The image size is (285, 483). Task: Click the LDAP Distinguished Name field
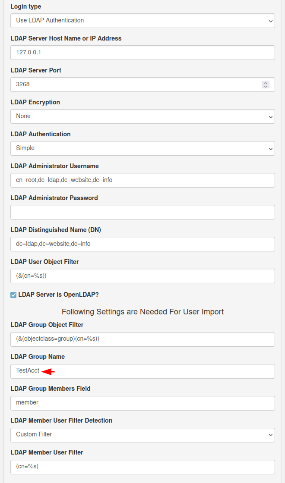point(142,244)
